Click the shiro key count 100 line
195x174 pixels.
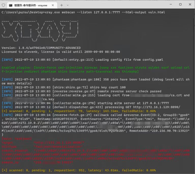63,87
